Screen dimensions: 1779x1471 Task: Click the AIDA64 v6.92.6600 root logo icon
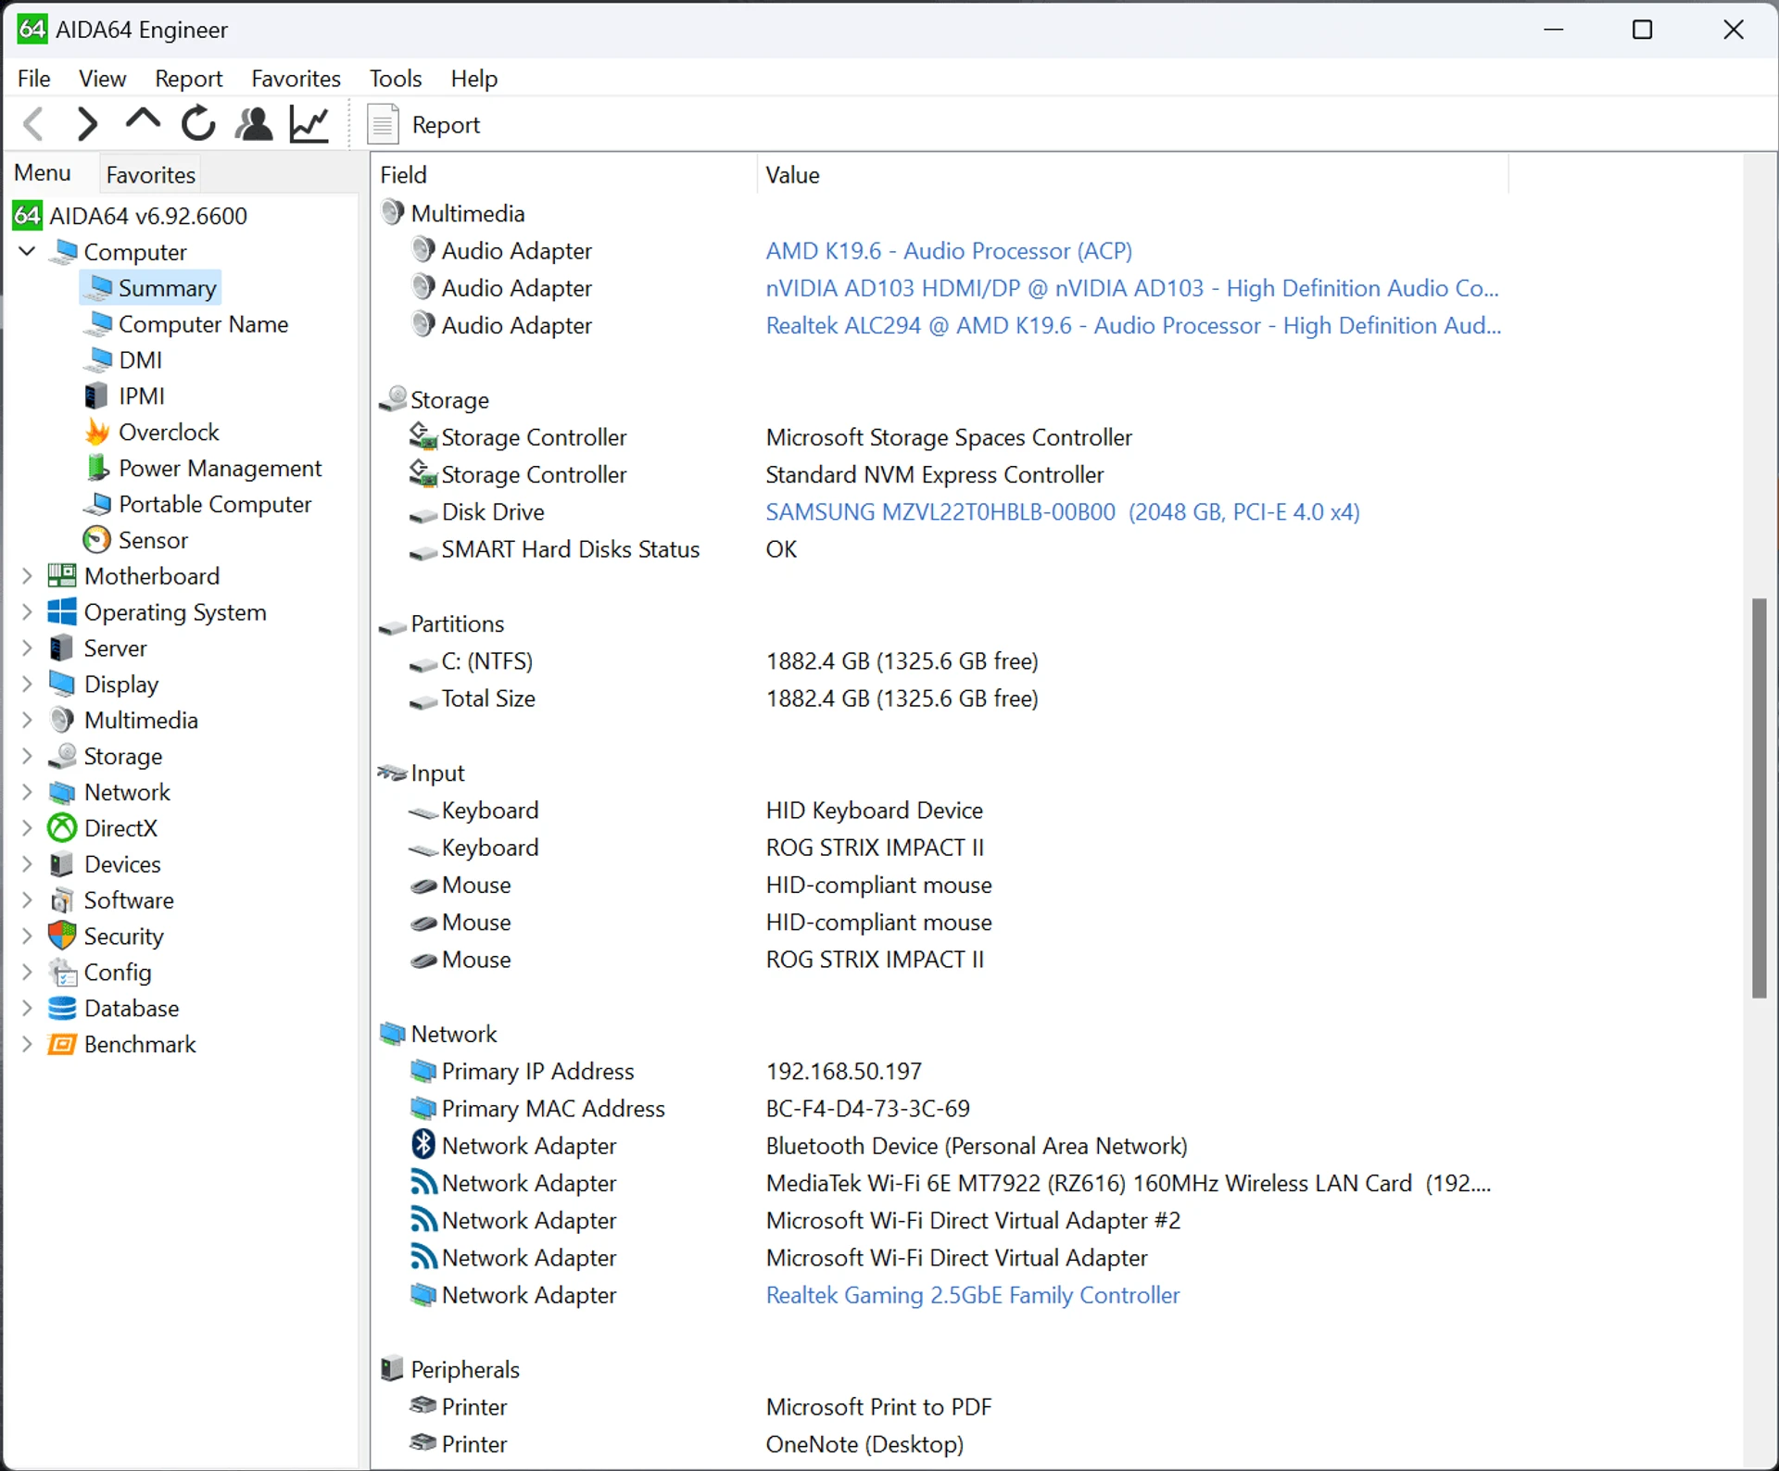click(x=28, y=216)
